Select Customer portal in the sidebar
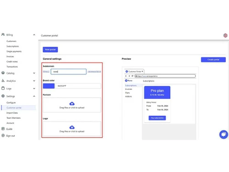This screenshot has height=172, width=229. (18, 108)
